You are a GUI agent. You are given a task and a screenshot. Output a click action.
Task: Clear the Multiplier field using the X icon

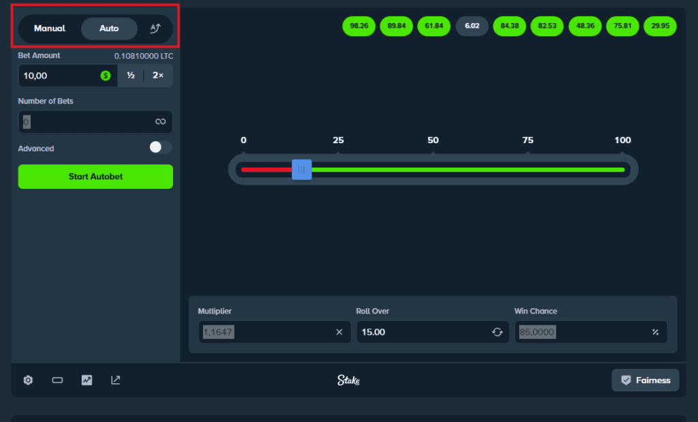(339, 332)
